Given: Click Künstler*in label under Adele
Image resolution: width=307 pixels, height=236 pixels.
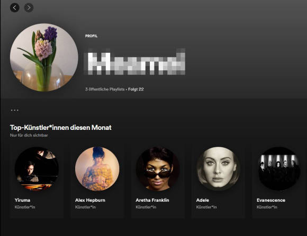Looking at the screenshot, I should [x=206, y=207].
